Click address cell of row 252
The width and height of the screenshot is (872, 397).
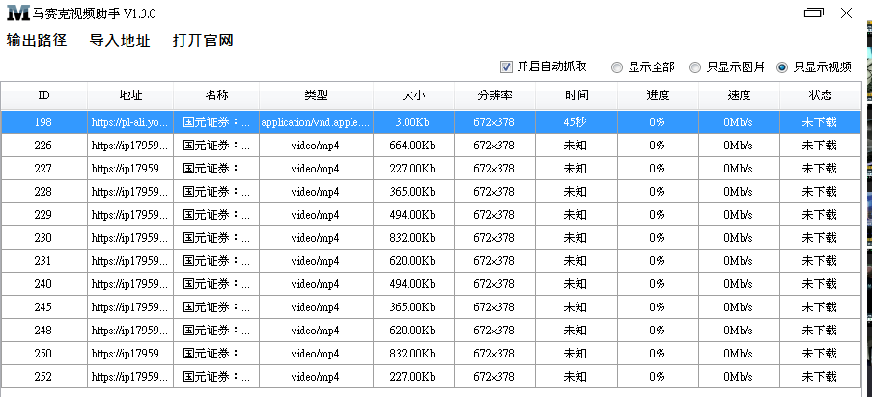[130, 377]
